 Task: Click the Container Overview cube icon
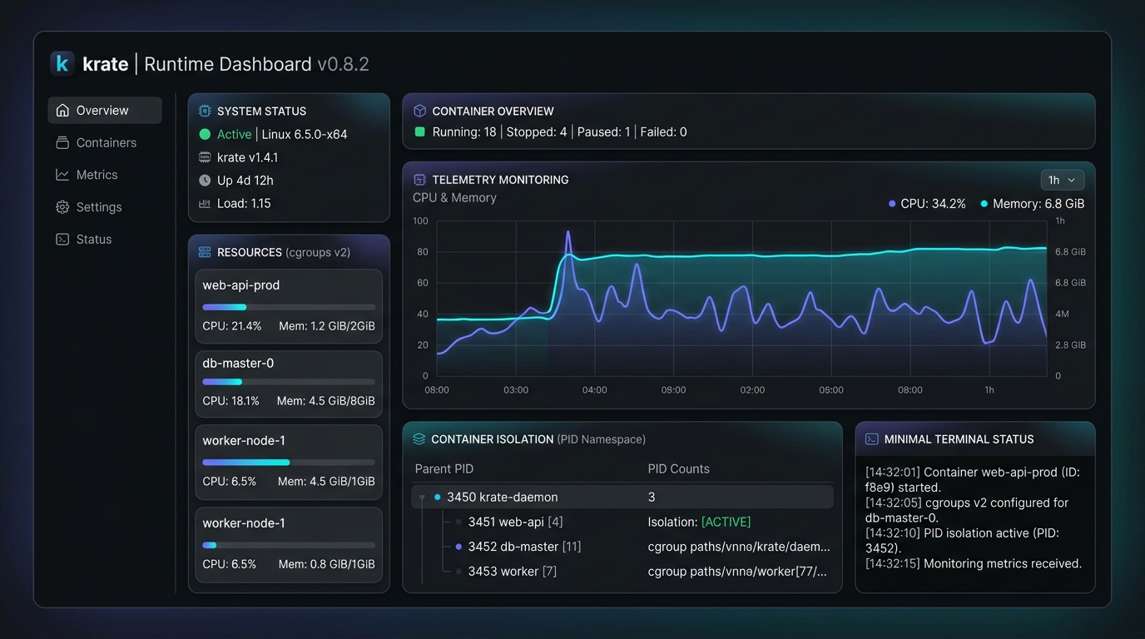point(420,111)
